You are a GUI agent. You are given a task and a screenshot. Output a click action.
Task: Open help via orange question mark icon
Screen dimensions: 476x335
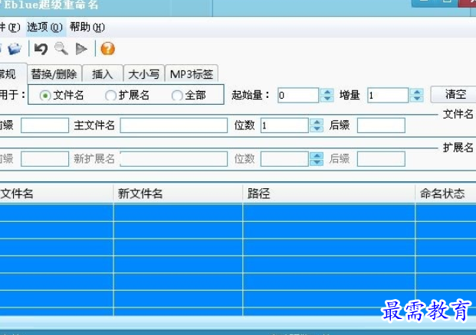point(108,48)
